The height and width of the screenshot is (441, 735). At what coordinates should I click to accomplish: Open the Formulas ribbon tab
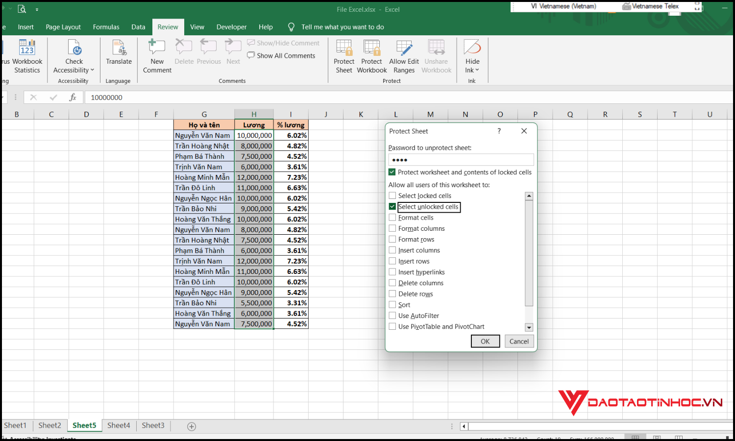pos(106,27)
